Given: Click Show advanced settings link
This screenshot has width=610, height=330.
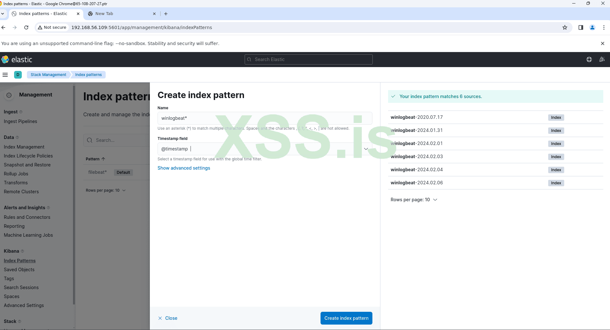Looking at the screenshot, I should [x=184, y=168].
